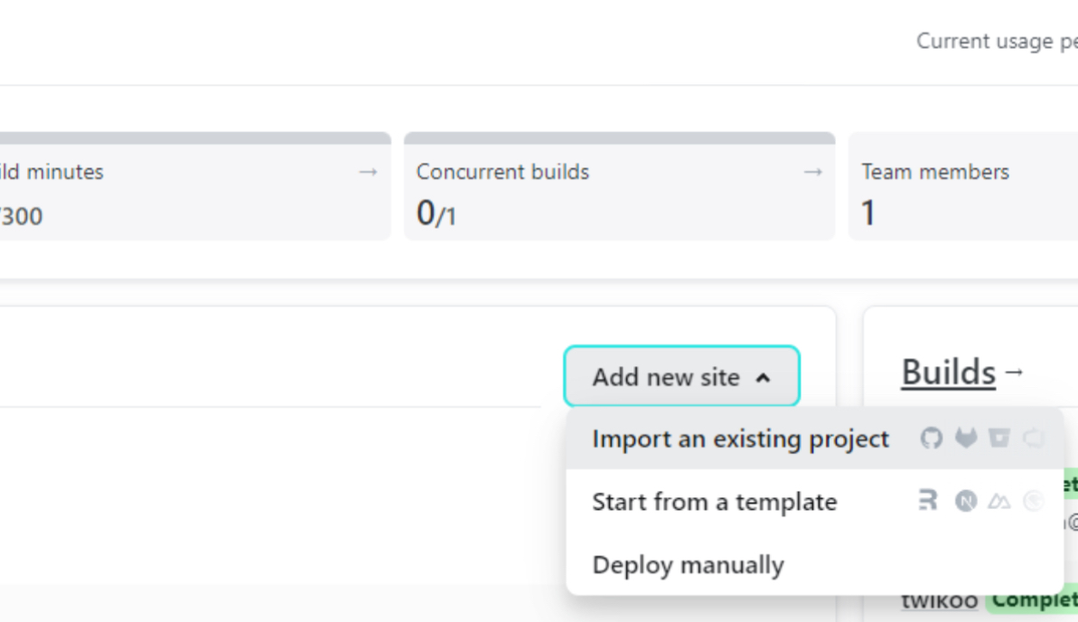Click the GitHub icon in Import row
This screenshot has width=1078, height=622.
tap(931, 438)
